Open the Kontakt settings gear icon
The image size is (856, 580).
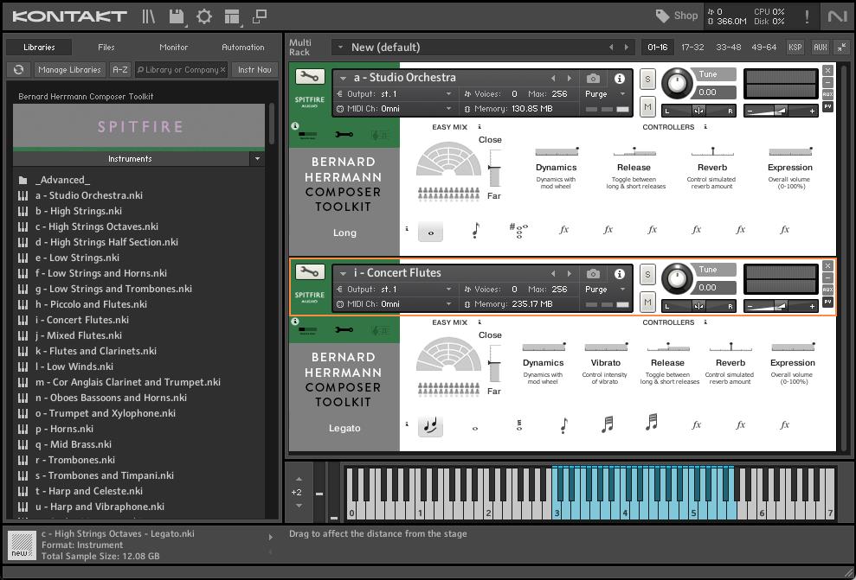point(204,16)
